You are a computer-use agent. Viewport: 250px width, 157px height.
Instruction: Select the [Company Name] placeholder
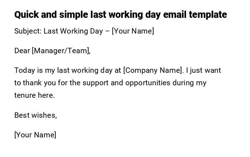click(x=153, y=70)
